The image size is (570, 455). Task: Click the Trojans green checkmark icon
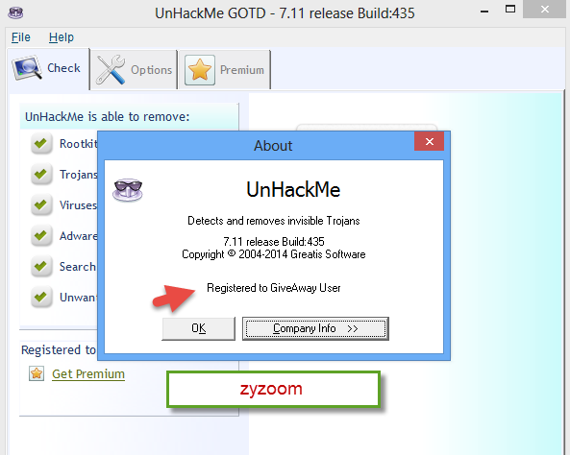point(41,175)
